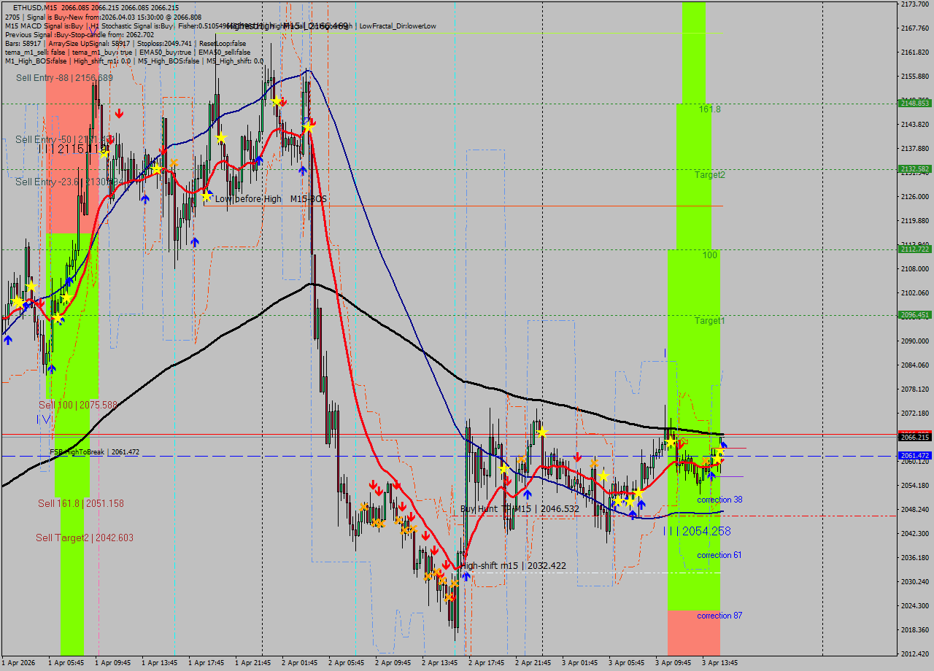Click blue up arrow above Buy Hunt TP label
Viewport: 934px width, 671px height.
tap(527, 494)
